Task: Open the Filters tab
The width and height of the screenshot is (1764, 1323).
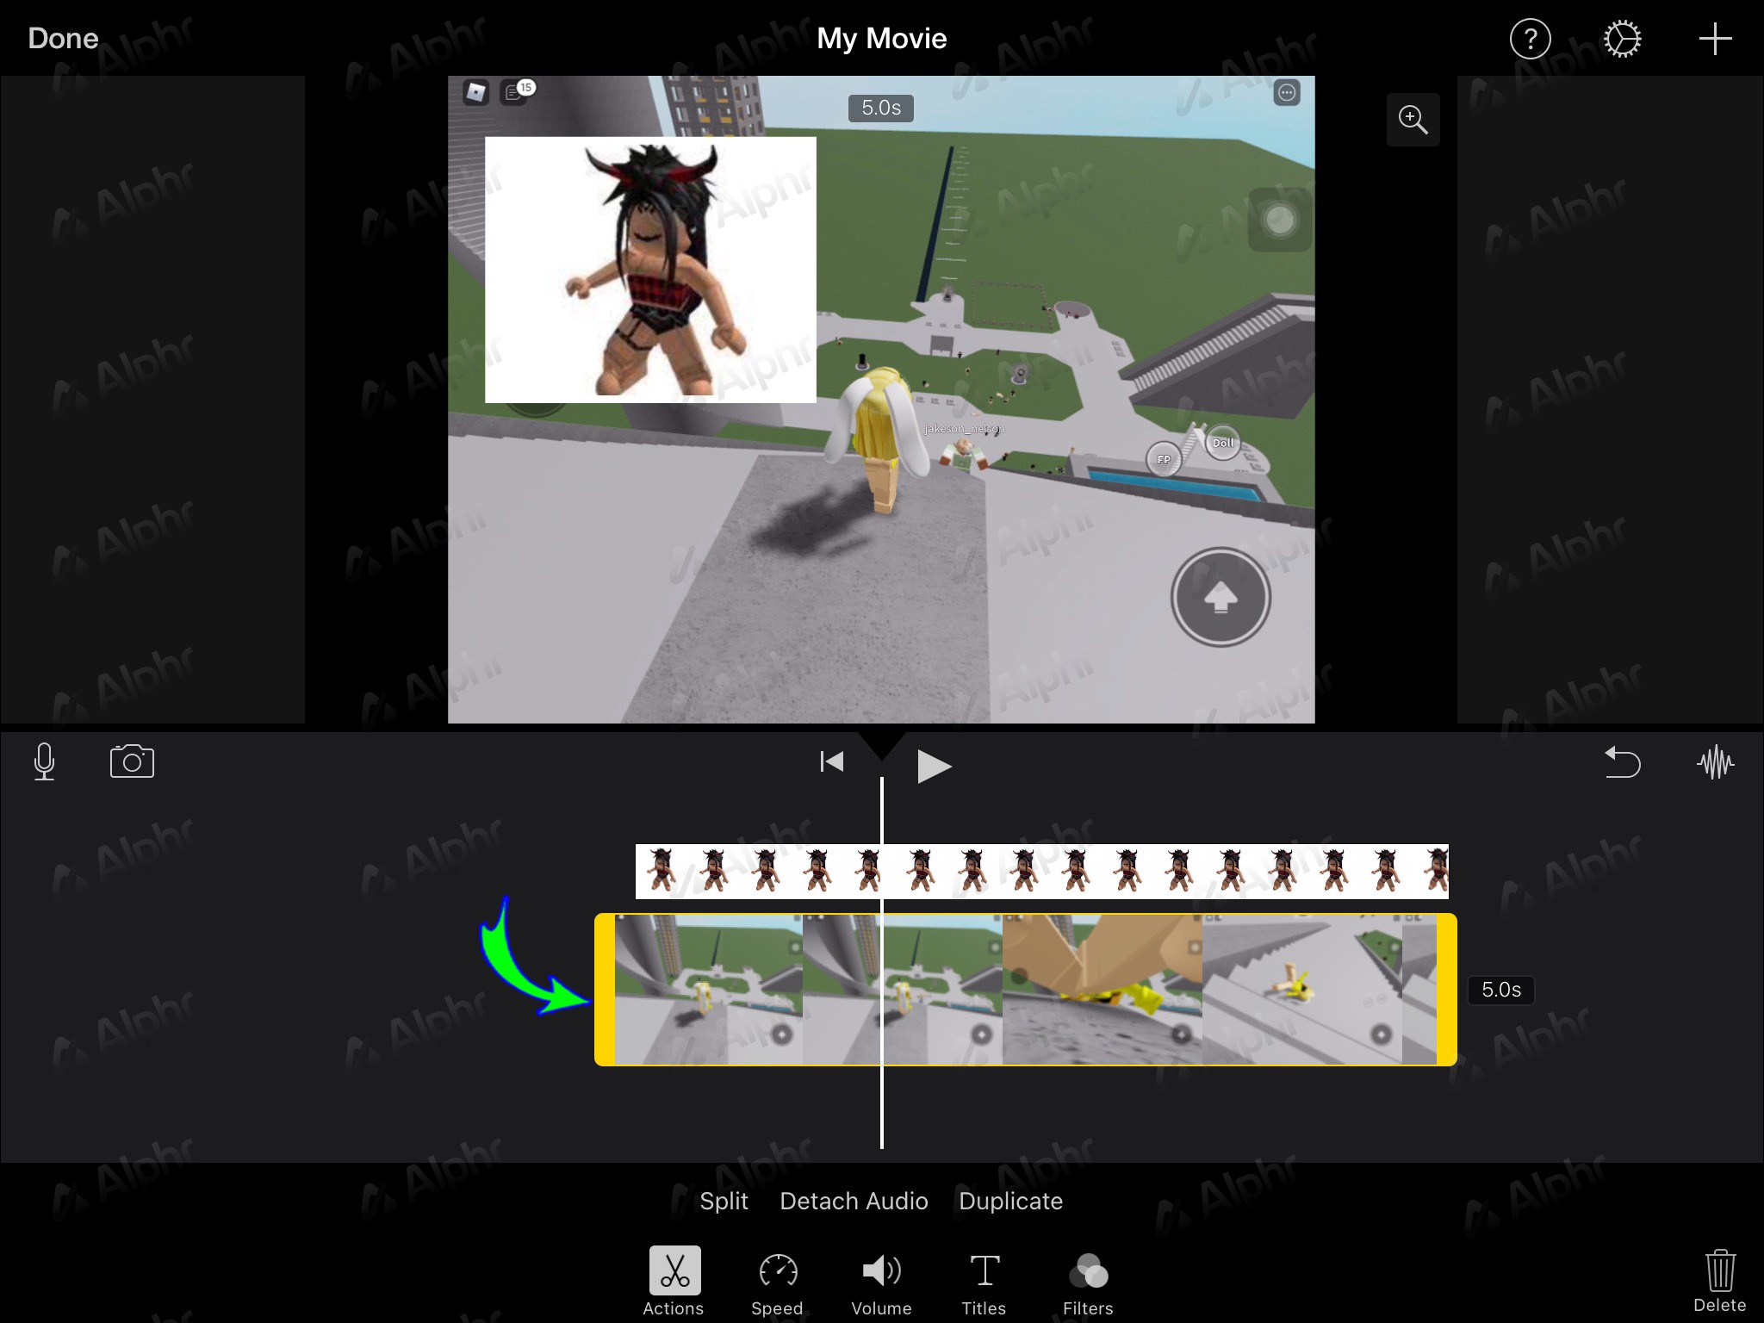Action: click(1088, 1283)
